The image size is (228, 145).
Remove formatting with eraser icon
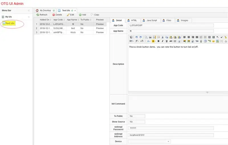[x=179, y=41]
